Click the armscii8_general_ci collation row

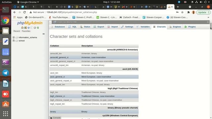tap(94, 57)
